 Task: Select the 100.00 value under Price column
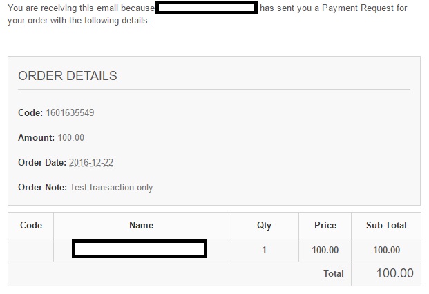click(x=325, y=250)
